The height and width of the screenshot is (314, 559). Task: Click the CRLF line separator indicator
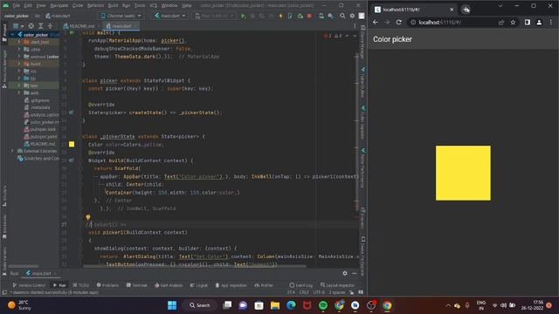[304, 292]
